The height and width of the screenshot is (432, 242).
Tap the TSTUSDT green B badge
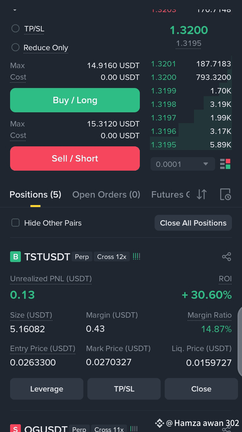(15, 257)
